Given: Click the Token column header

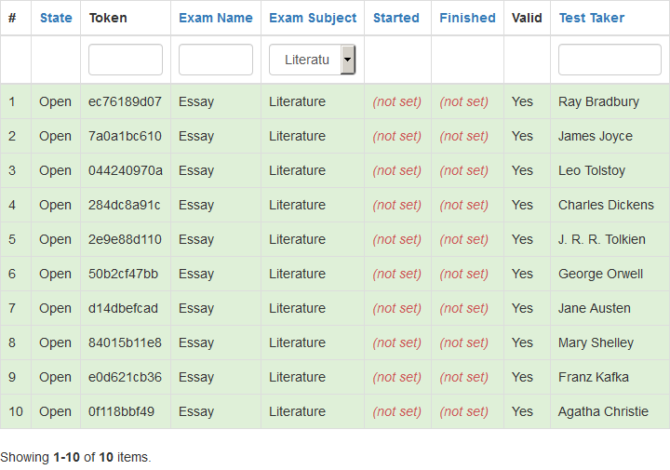Looking at the screenshot, I should click(108, 18).
